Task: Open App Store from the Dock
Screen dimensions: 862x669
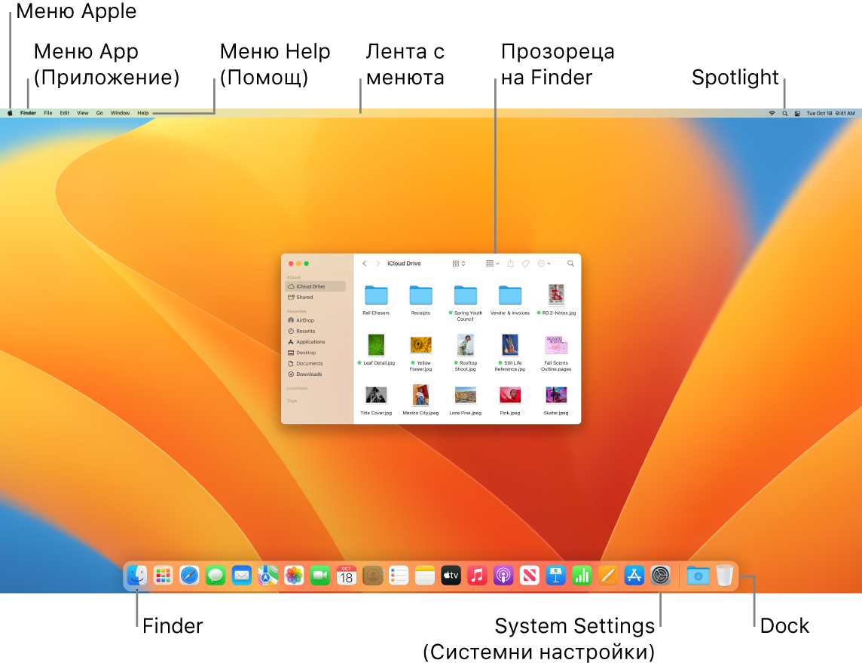Action: click(634, 576)
